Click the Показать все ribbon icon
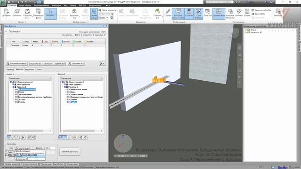The image size is (301, 169). (158, 14)
